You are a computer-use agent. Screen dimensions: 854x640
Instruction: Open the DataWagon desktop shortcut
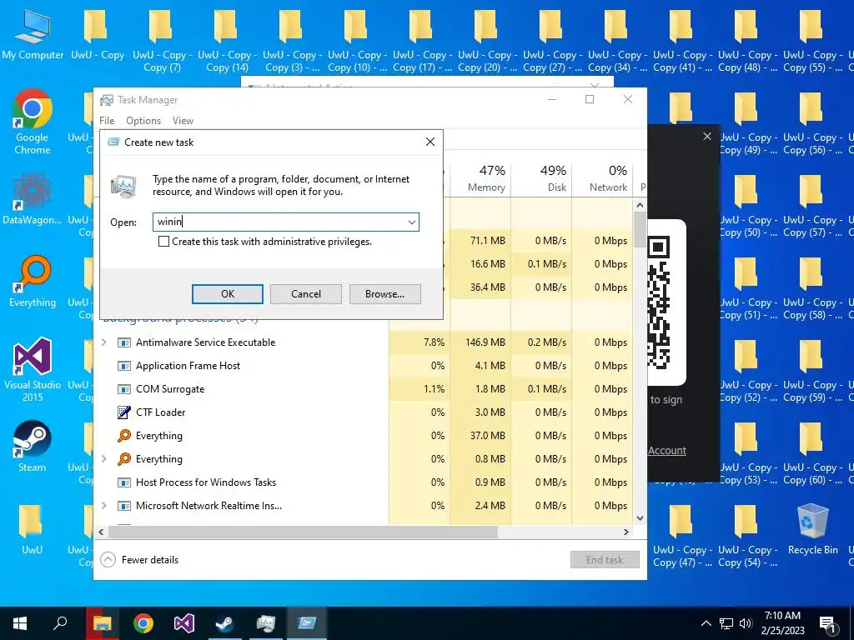tap(33, 198)
